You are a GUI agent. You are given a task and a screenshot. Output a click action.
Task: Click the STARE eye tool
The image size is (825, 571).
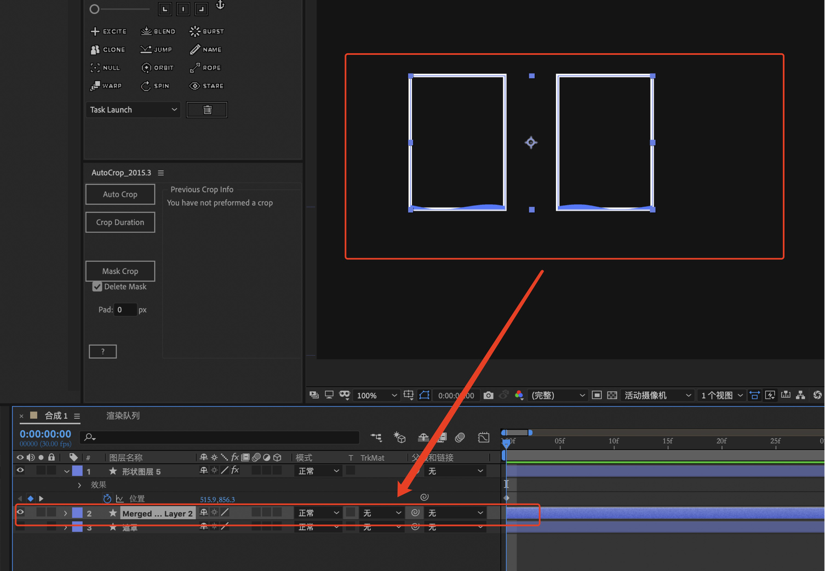click(x=194, y=85)
